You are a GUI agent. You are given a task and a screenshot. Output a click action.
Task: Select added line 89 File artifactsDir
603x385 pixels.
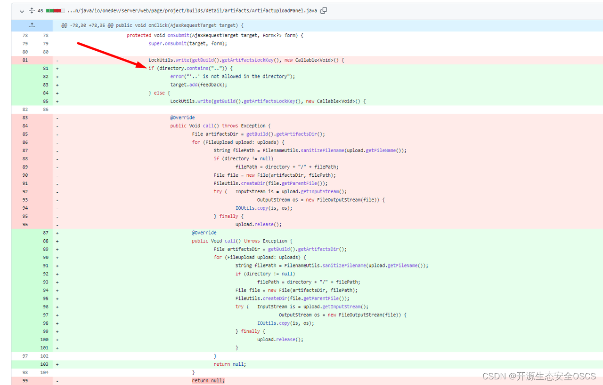click(x=280, y=249)
